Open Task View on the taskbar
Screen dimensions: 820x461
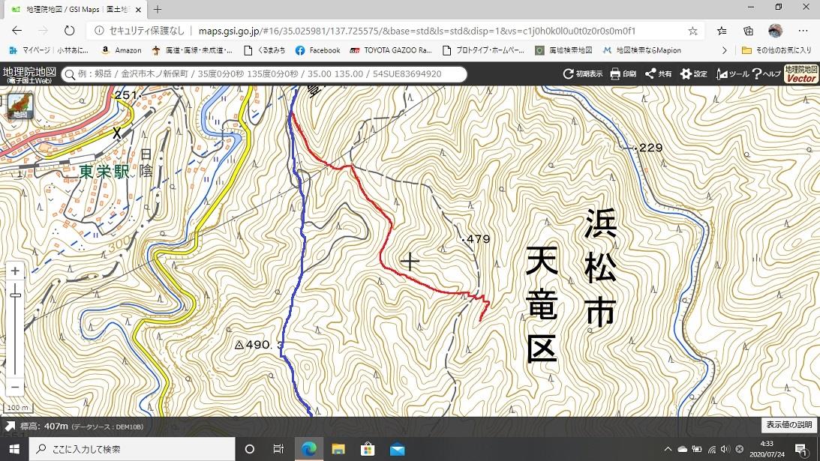278,449
